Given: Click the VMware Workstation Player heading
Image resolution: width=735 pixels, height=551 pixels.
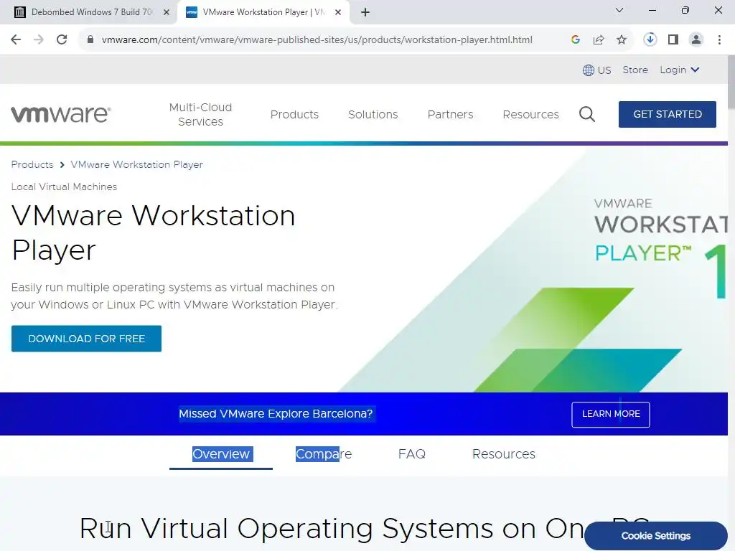Looking at the screenshot, I should point(154,233).
